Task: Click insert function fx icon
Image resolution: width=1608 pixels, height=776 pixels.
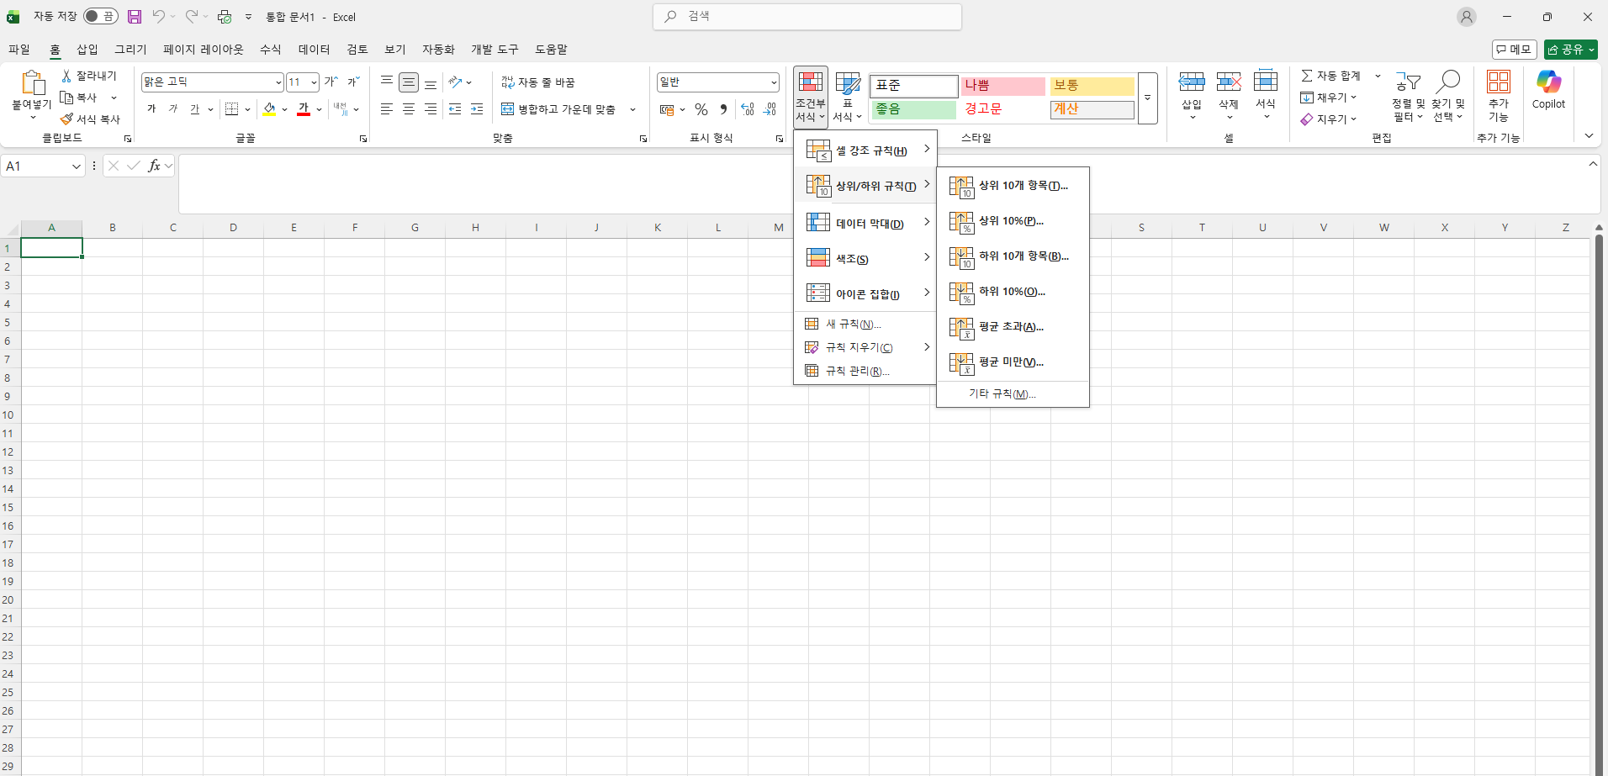Action: (x=154, y=166)
